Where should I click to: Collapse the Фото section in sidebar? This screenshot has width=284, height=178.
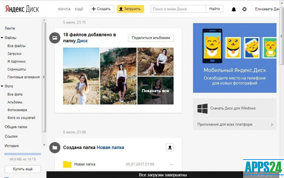tap(2, 86)
